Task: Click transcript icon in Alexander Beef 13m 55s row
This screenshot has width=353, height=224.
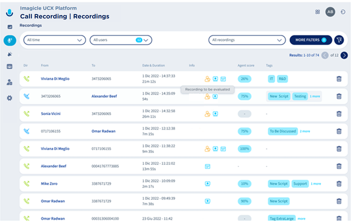Action: coord(208,166)
